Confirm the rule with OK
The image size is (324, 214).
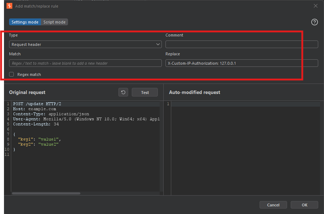[304, 205]
